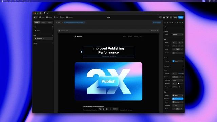Image resolution: width=217 pixels, height=122 pixels.
Task: Click the Width value field
Action: (x=175, y=43)
